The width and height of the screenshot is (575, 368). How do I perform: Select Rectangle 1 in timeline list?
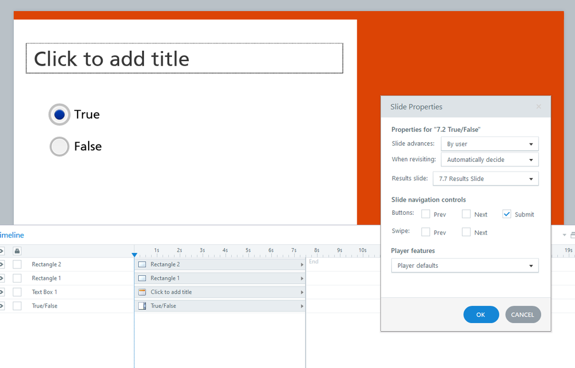click(46, 278)
